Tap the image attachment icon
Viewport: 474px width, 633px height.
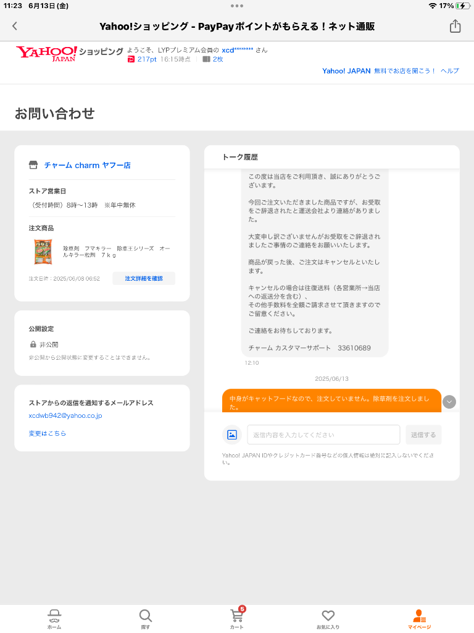coord(232,435)
